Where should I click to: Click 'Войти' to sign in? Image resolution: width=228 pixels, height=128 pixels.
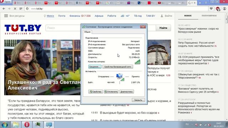[x=166, y=16]
